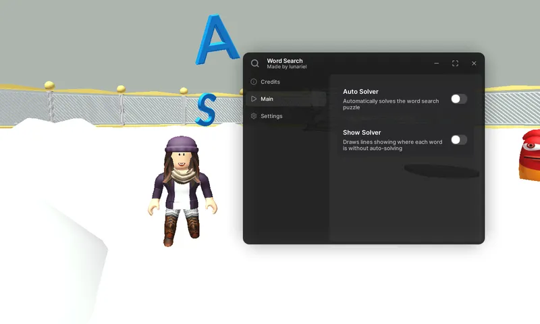Click the Word Search title text
Viewport: 540px width, 324px height.
tap(284, 61)
